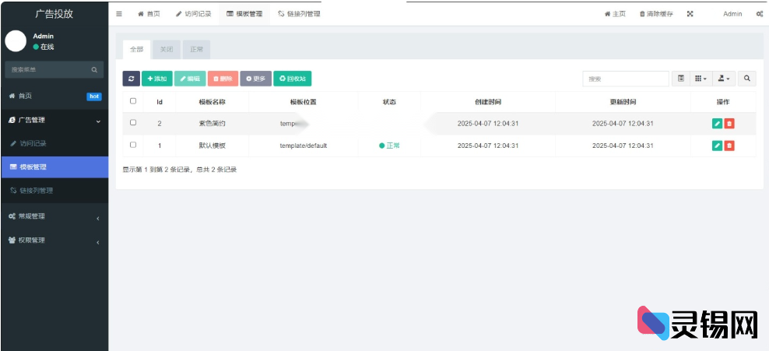This screenshot has width=769, height=351.
Task: Edit the 紫色简约 template row
Action: coord(717,124)
